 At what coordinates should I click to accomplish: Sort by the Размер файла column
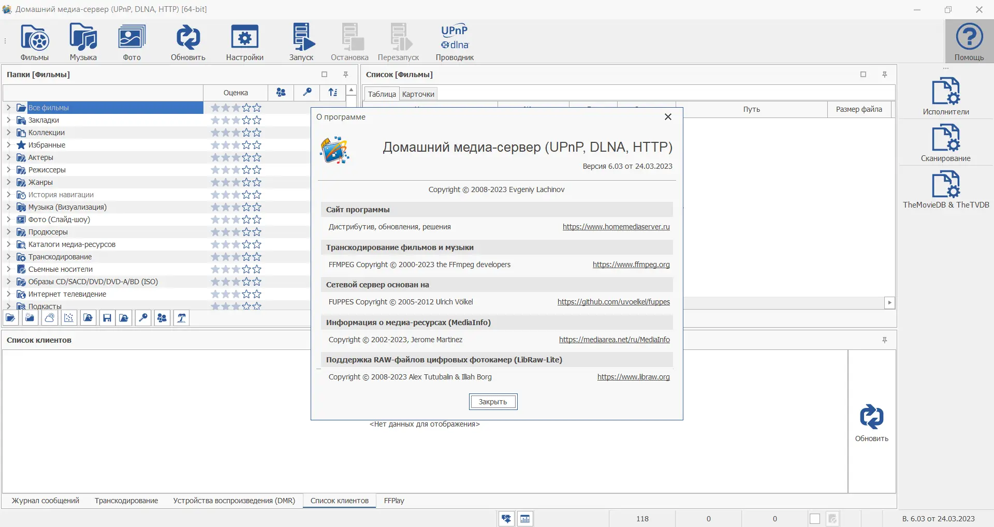point(859,109)
